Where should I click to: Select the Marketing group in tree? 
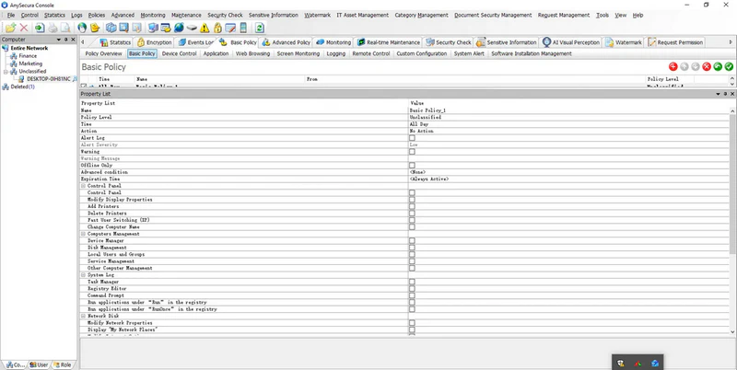(30, 64)
